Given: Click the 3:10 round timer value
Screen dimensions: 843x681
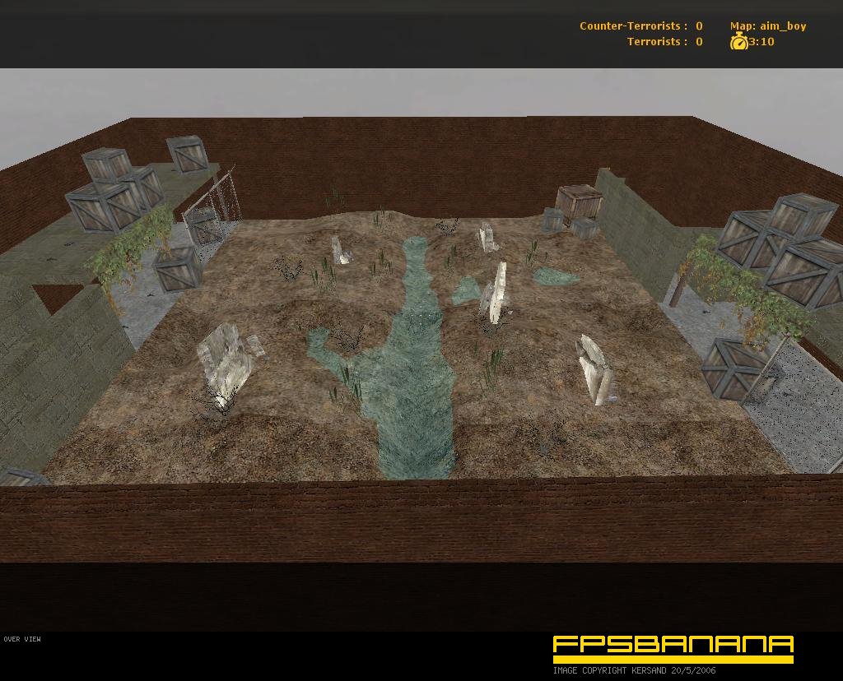Looking at the screenshot, I should click(761, 41).
